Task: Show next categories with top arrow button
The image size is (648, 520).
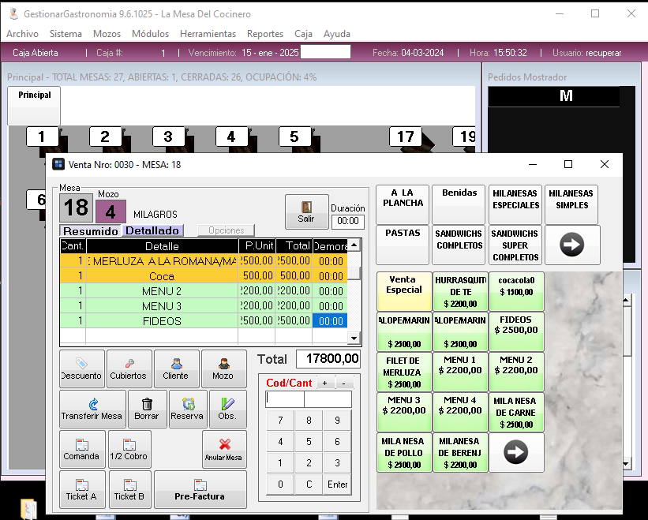Action: pos(572,245)
